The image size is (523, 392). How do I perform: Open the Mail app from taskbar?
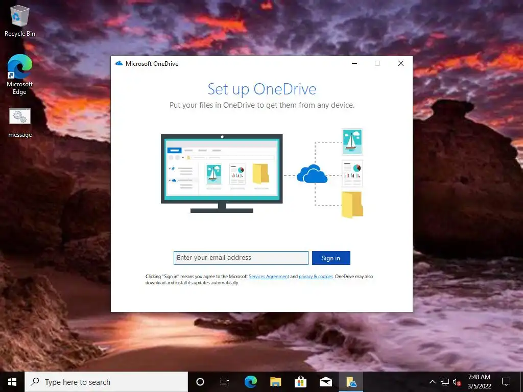click(x=325, y=382)
